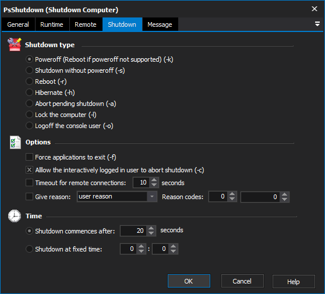Increase second reason code value
Image resolution: width=325 pixels, height=294 pixels.
pyautogui.click(x=285, y=194)
